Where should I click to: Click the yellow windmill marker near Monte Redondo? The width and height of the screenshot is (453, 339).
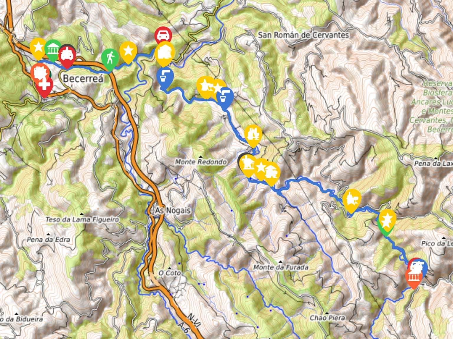click(248, 165)
